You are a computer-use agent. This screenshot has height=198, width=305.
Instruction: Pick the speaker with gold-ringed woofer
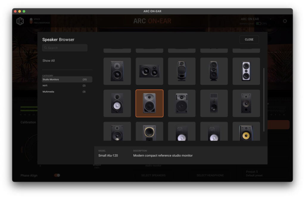point(149,133)
